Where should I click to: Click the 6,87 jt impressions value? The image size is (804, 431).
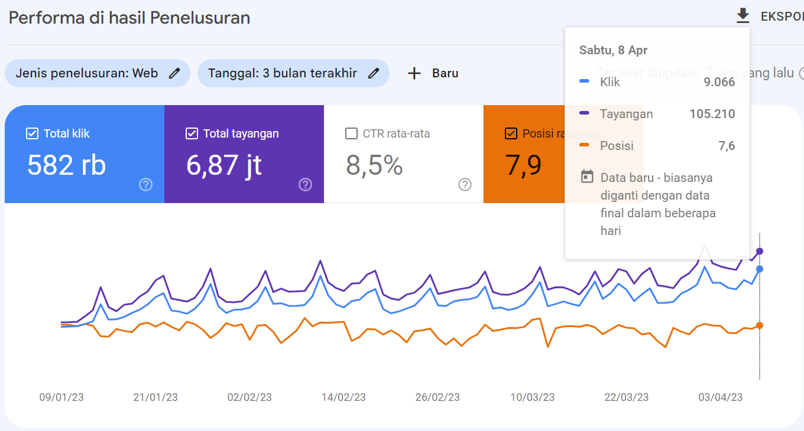point(224,166)
